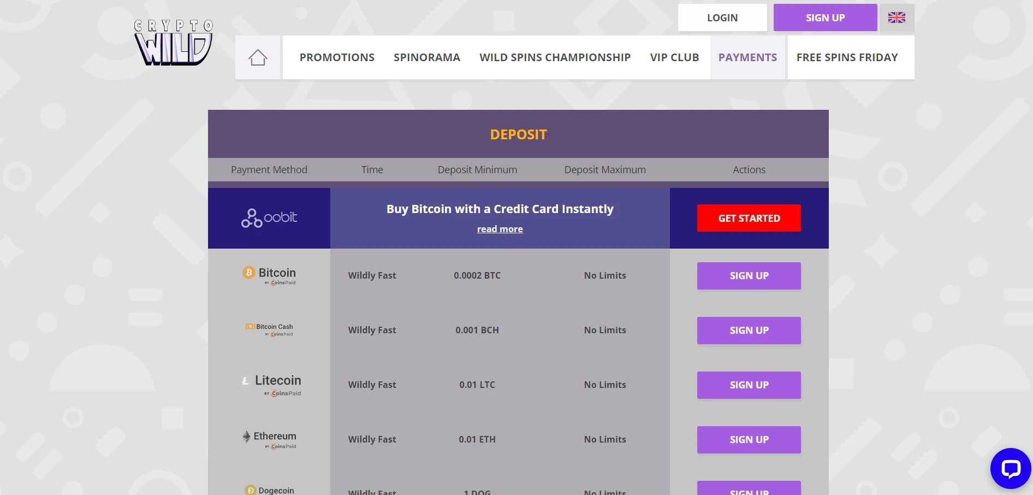Open the Spinorama page
The width and height of the screenshot is (1033, 495).
(427, 57)
